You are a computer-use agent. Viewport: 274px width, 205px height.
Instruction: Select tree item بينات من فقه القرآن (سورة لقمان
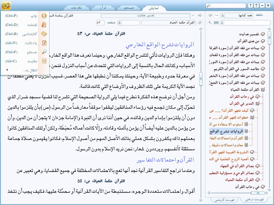234,55
